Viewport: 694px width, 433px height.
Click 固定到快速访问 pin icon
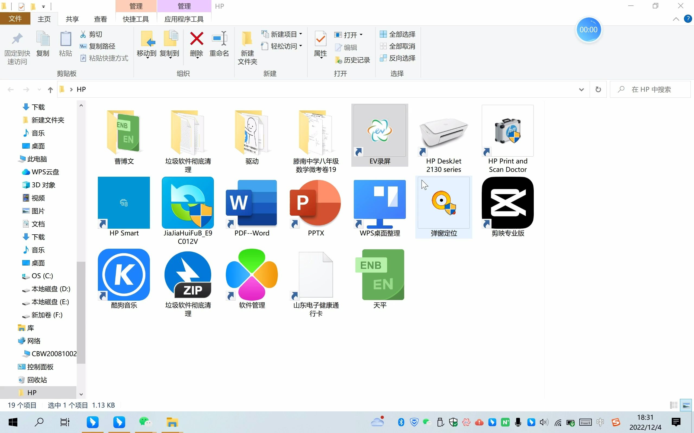[17, 39]
